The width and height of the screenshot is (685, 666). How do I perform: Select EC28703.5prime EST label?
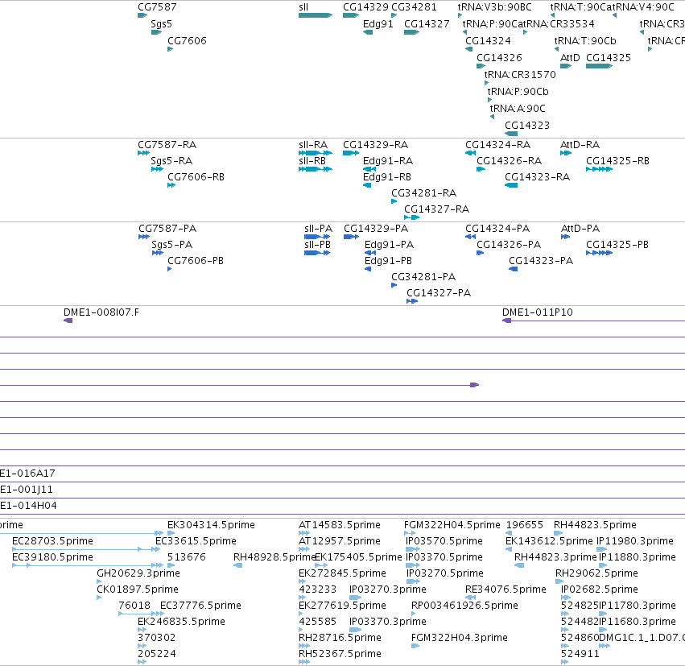[52, 541]
